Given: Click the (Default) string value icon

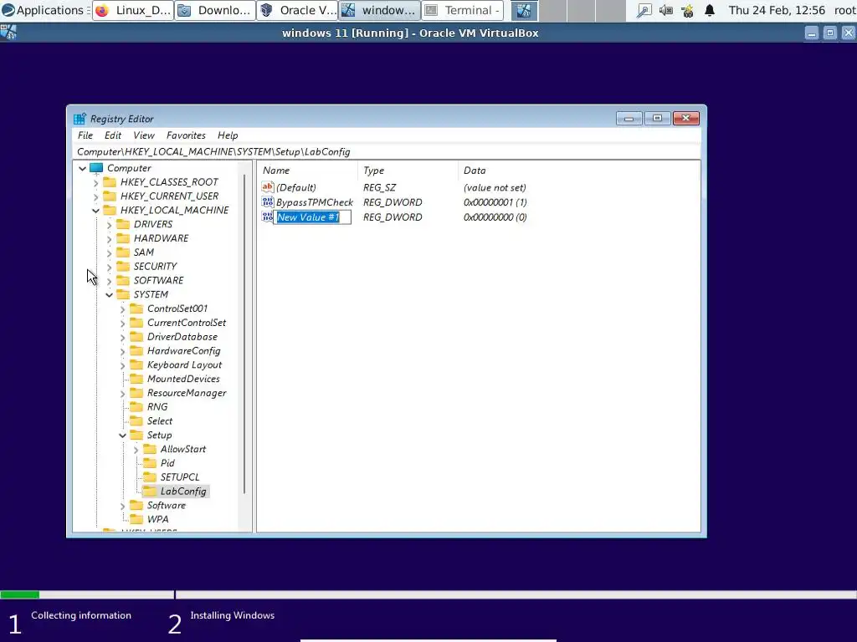Looking at the screenshot, I should point(268,187).
